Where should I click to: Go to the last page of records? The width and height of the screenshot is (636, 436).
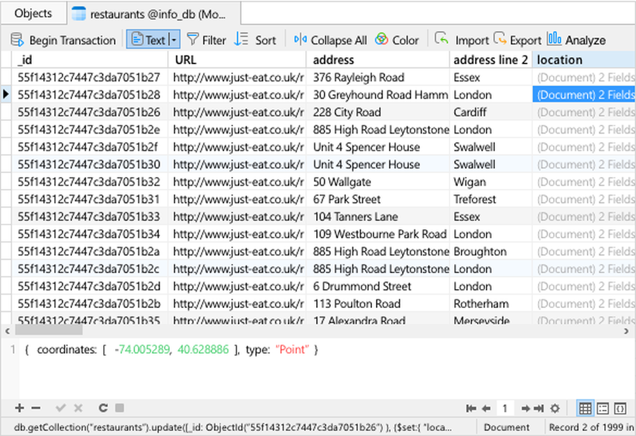coord(538,408)
